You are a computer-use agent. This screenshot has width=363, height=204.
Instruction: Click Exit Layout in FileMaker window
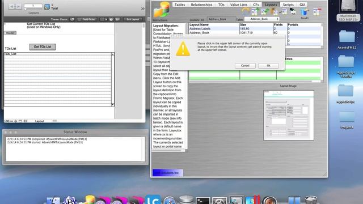point(133,19)
